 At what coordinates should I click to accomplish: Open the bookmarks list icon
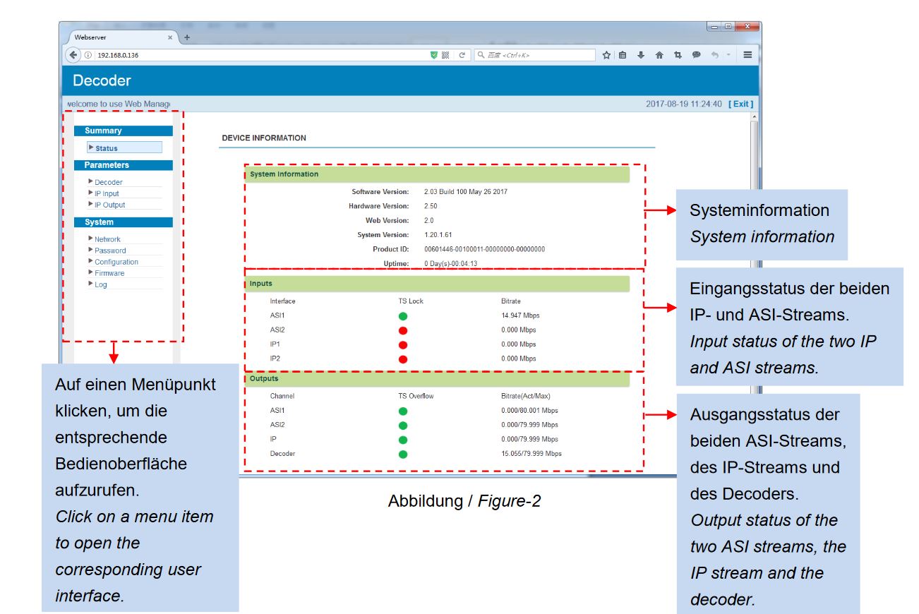click(x=623, y=55)
